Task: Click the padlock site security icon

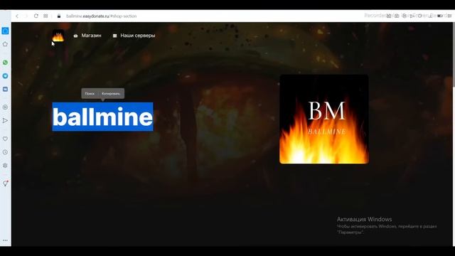Action: tap(59, 16)
